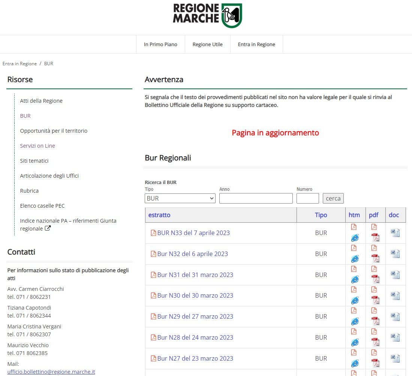Open Articolazione degli Uffici
This screenshot has height=376, width=412.
[49, 176]
